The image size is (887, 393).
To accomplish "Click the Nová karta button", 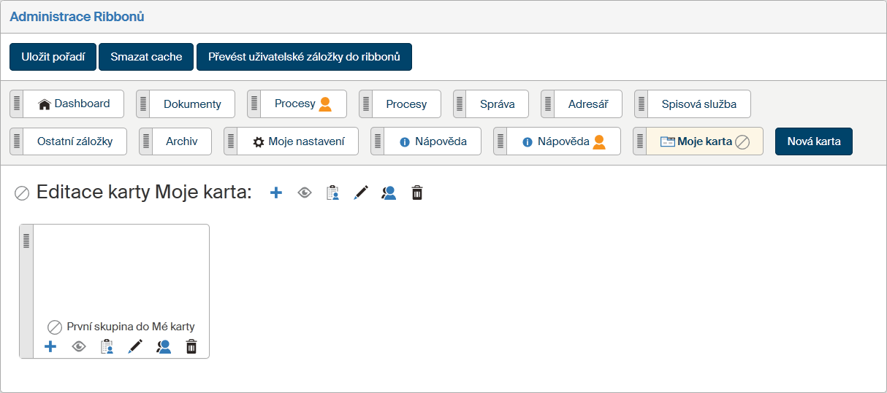I will click(x=813, y=141).
